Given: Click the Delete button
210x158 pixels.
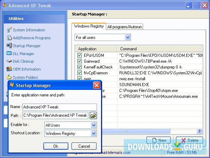Looking at the screenshot, I should click(189, 140).
